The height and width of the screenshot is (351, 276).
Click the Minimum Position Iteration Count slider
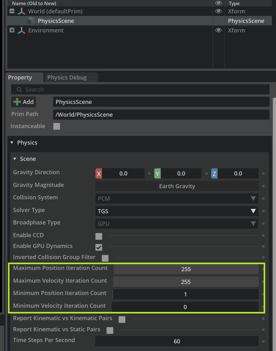click(x=185, y=294)
